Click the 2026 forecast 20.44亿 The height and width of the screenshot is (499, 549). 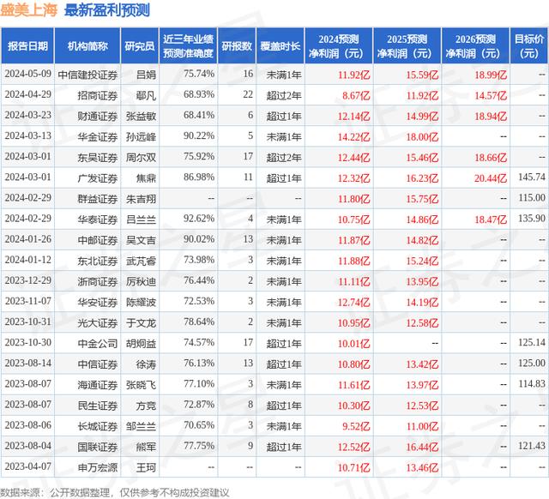[491, 178]
